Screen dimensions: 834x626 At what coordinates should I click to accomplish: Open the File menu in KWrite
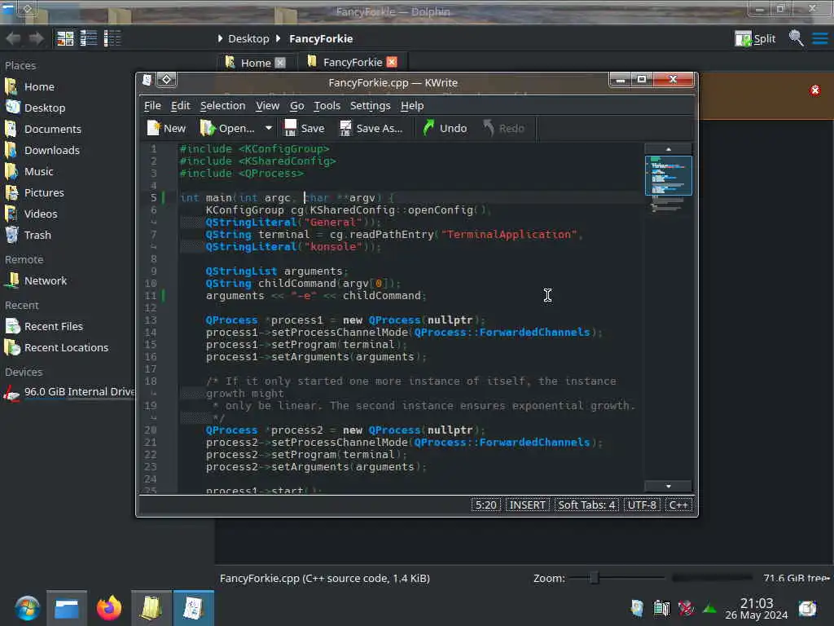[x=152, y=105]
